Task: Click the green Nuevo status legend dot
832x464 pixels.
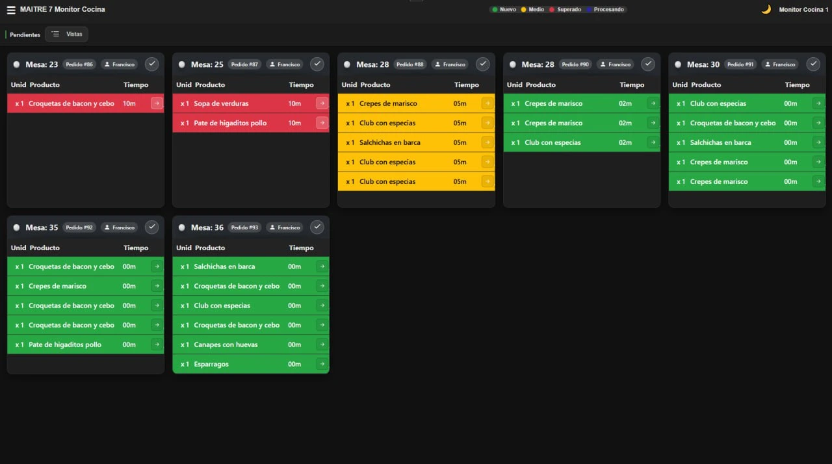Action: [495, 10]
